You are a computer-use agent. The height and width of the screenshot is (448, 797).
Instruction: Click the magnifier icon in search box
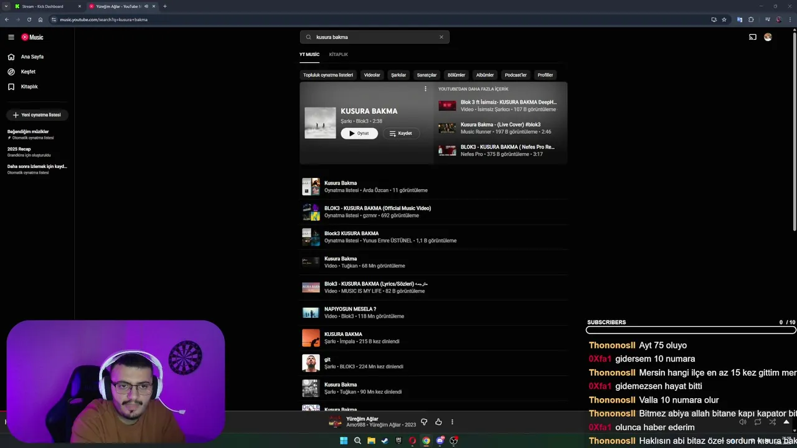click(x=308, y=37)
